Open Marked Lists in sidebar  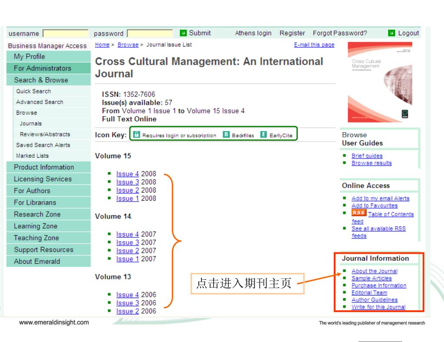click(52, 156)
